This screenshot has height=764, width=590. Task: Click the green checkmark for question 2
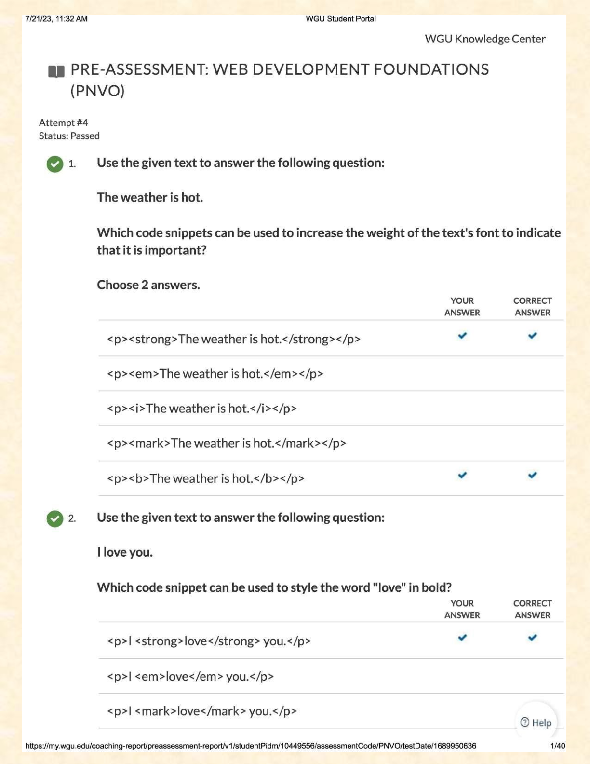point(55,519)
